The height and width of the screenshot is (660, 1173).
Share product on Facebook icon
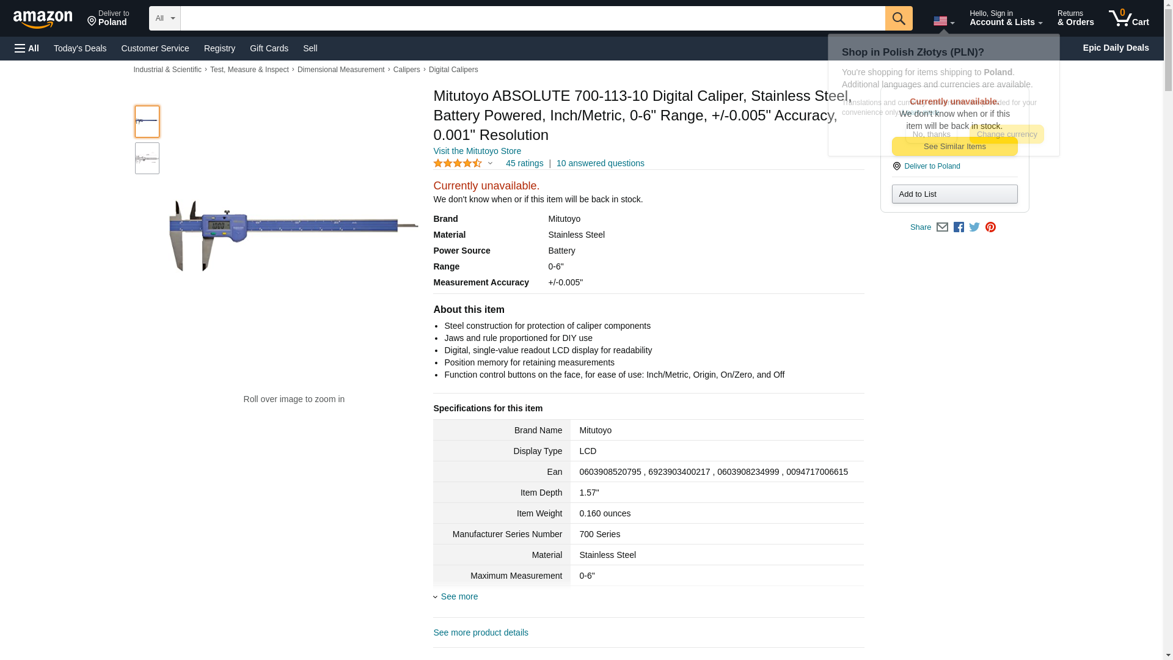(x=959, y=227)
